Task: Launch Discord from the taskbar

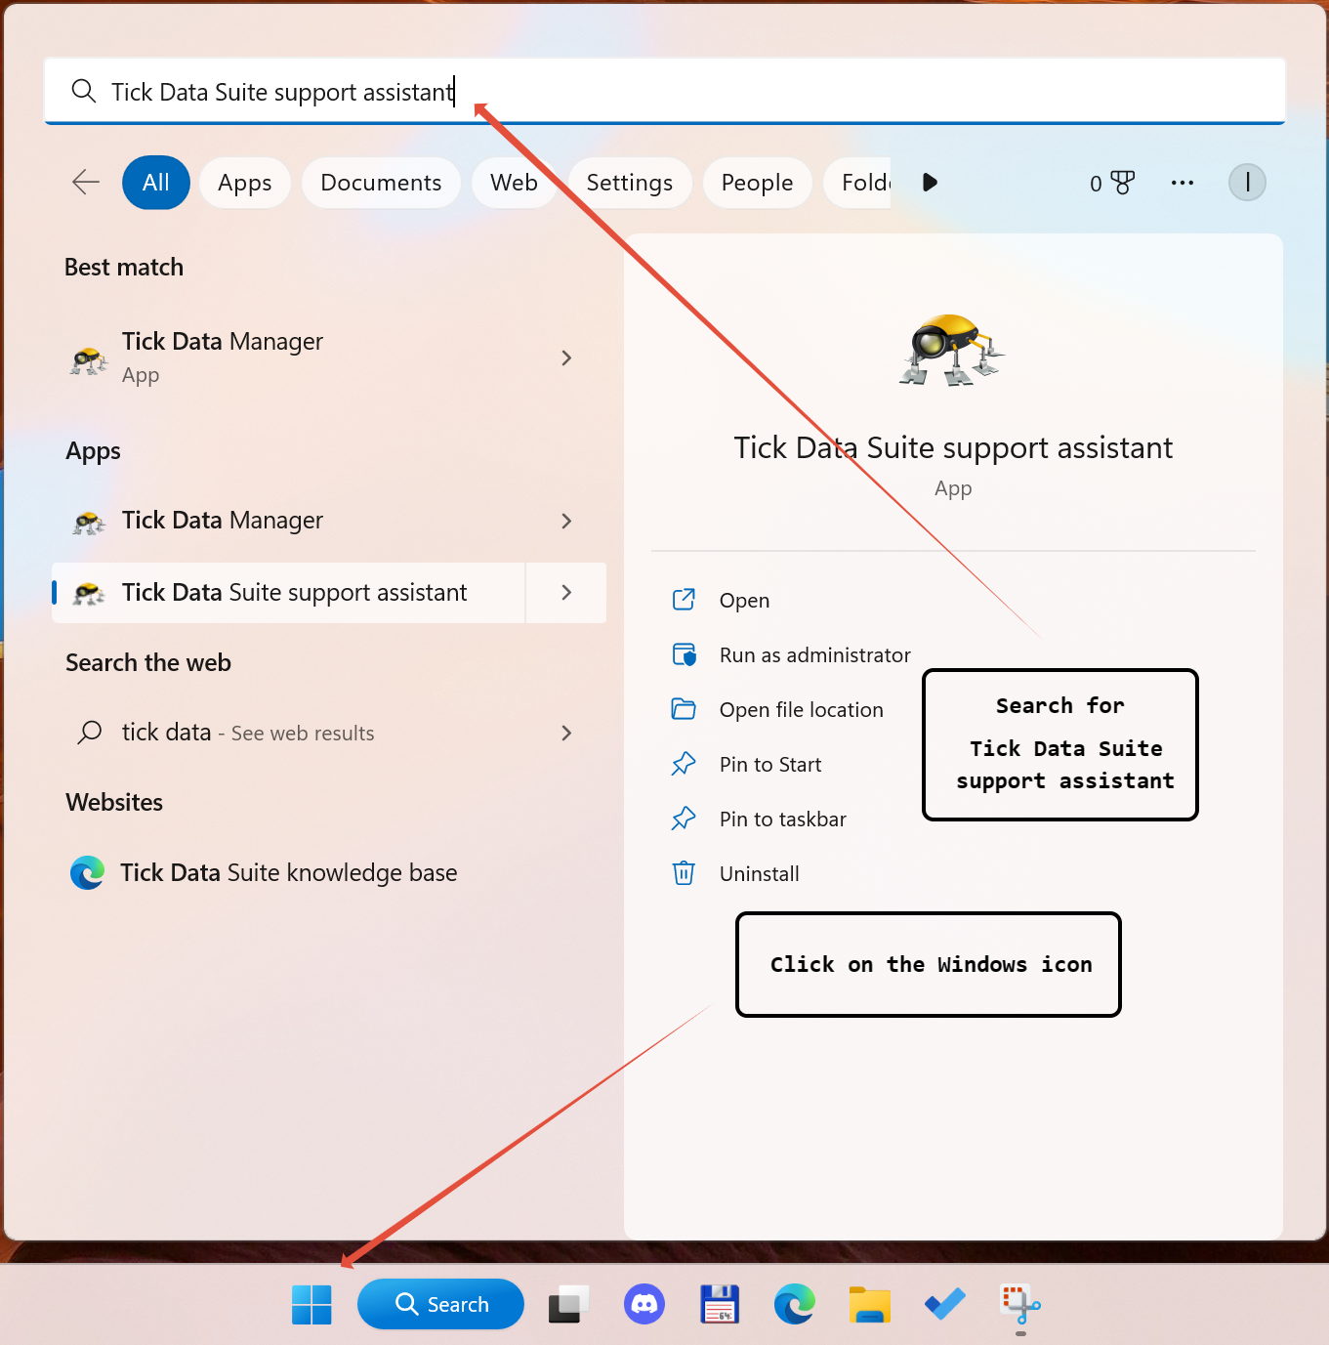Action: click(644, 1304)
